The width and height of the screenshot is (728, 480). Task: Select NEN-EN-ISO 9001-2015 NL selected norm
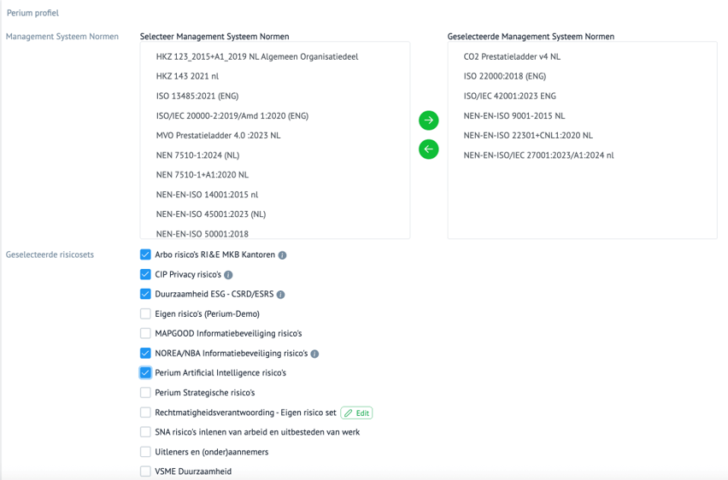click(x=514, y=115)
